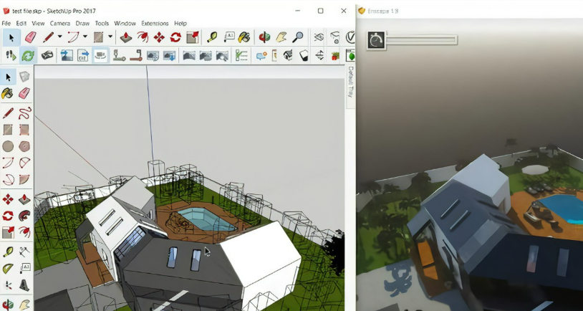Select the Axes tool in left toolbar
Screen dimensions: 583x311
coord(8,285)
